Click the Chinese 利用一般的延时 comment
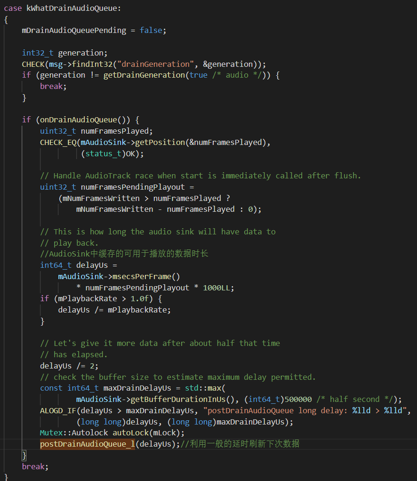 (x=240, y=444)
